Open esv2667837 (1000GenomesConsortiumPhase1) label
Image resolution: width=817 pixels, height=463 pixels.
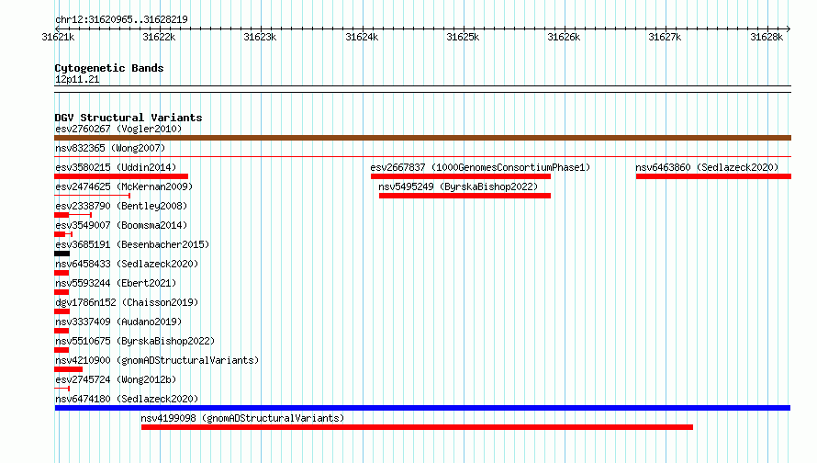click(480, 167)
